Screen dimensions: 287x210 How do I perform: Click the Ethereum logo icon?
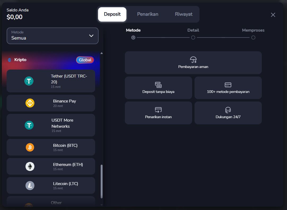(x=30, y=166)
